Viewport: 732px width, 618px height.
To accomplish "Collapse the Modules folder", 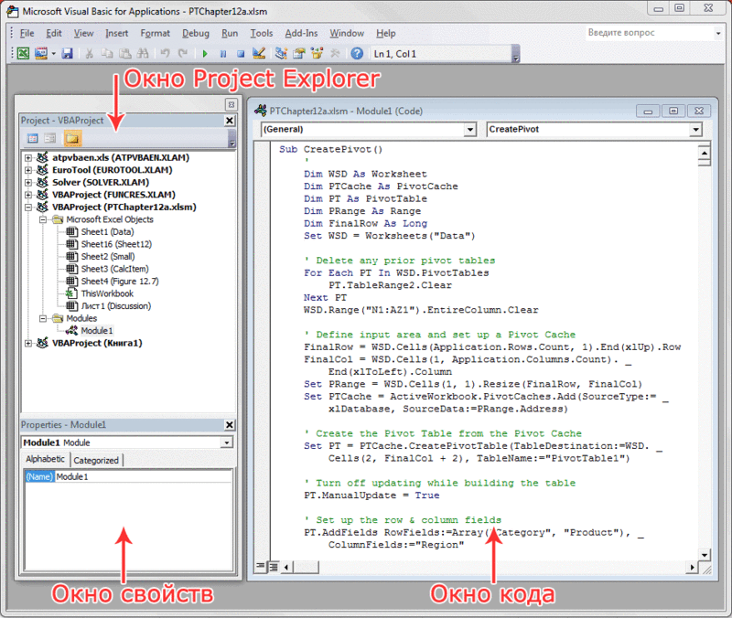I will (43, 318).
